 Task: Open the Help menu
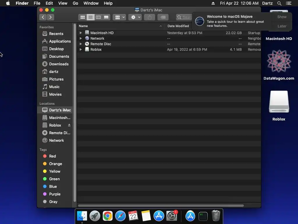tap(108, 3)
